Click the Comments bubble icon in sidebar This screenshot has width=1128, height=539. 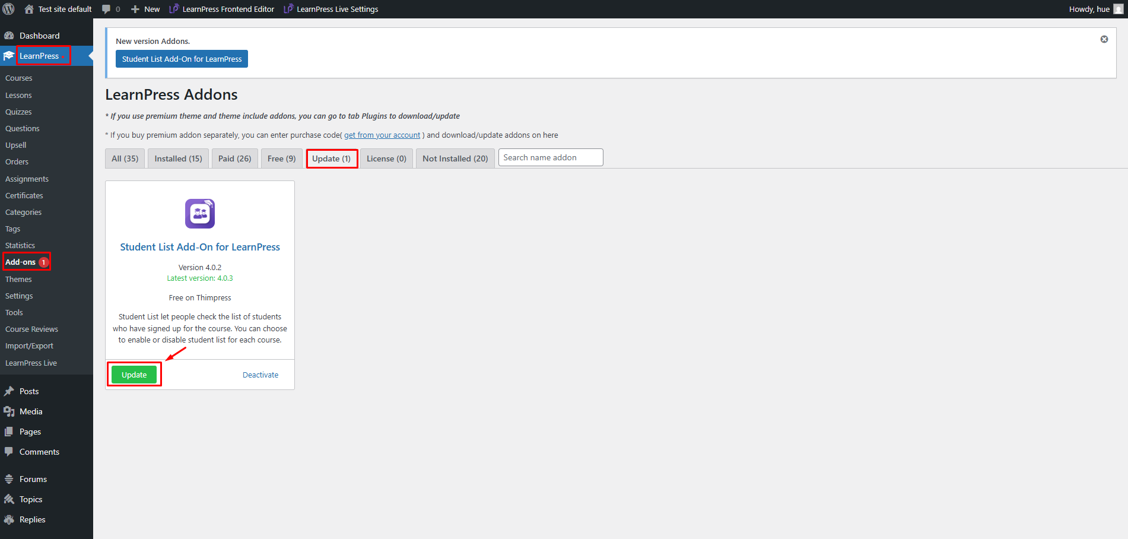(x=9, y=452)
